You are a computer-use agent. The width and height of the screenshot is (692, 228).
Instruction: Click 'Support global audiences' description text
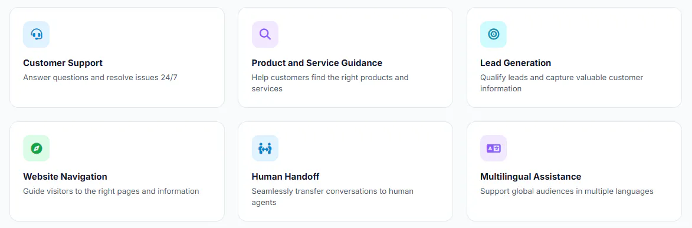coord(567,191)
